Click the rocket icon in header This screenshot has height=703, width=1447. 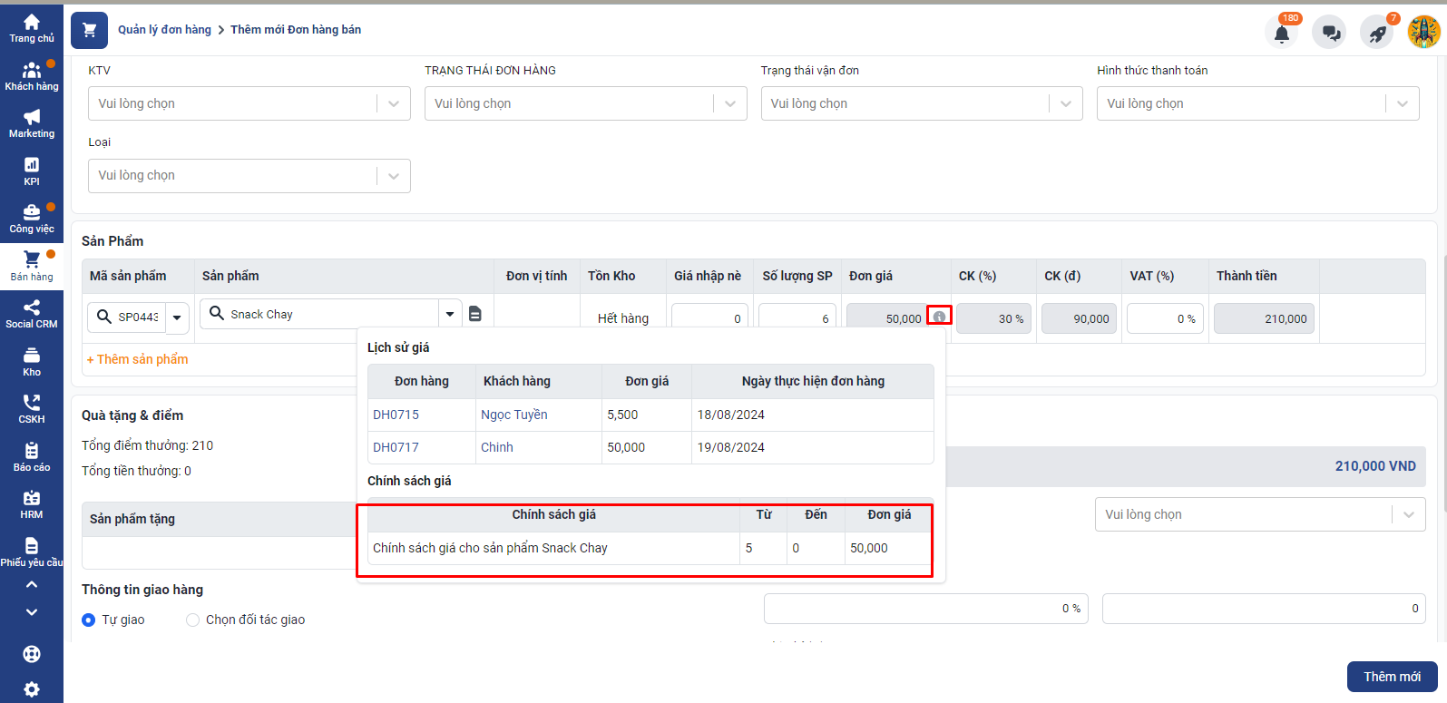click(x=1377, y=34)
